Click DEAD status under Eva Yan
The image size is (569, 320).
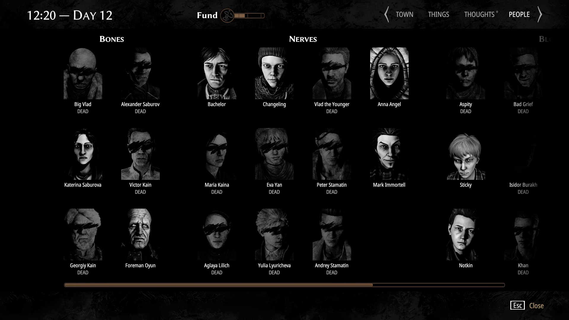pyautogui.click(x=274, y=192)
